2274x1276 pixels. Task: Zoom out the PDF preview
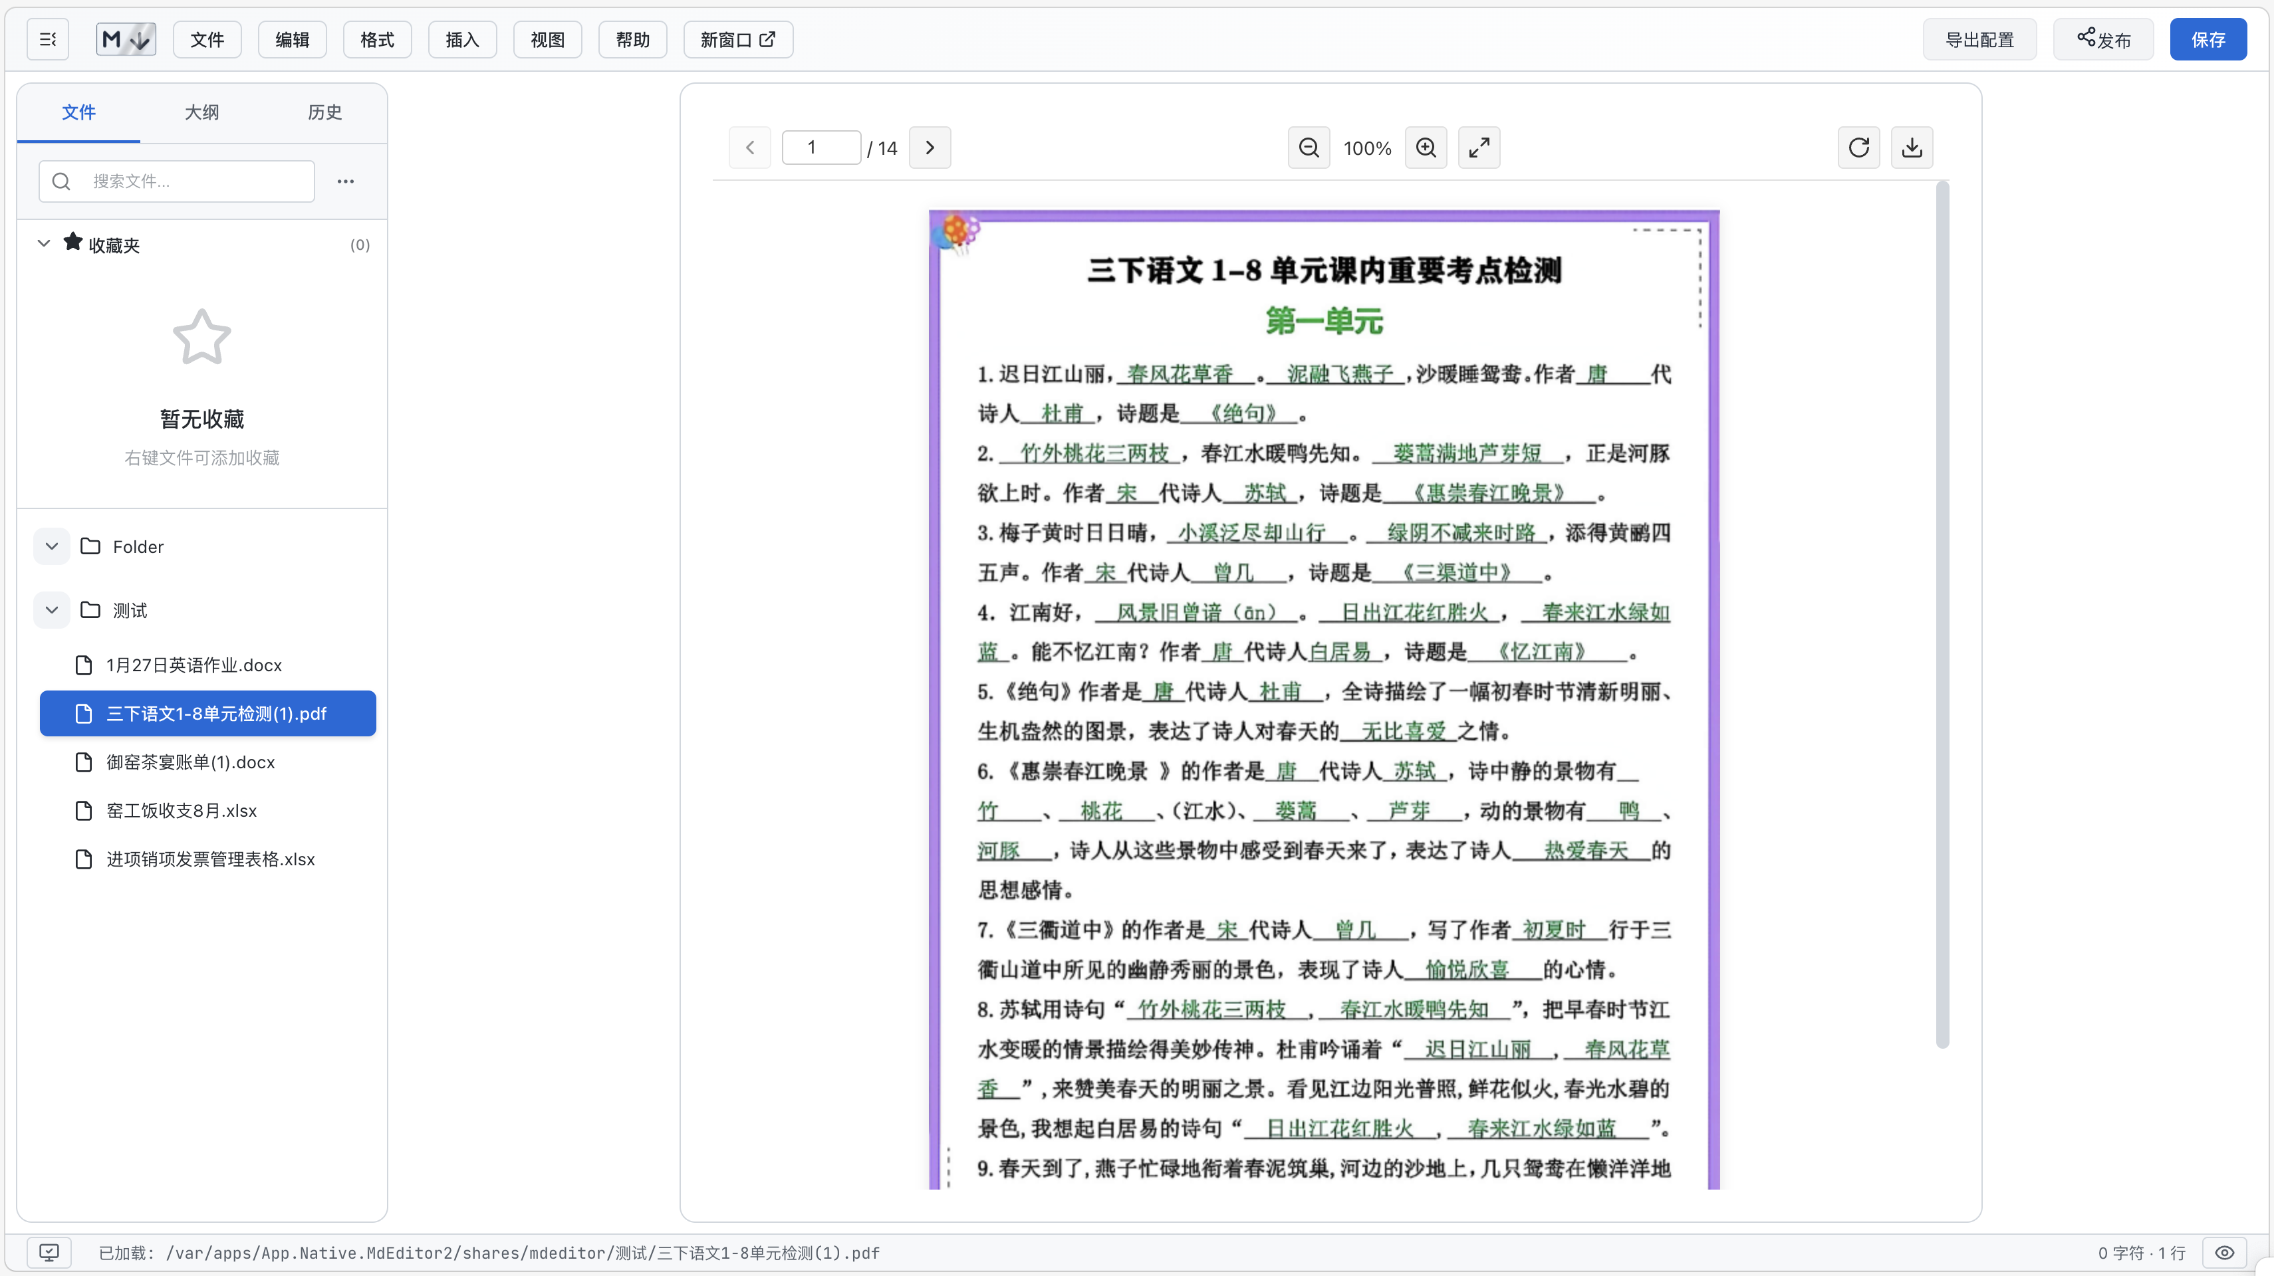tap(1309, 148)
